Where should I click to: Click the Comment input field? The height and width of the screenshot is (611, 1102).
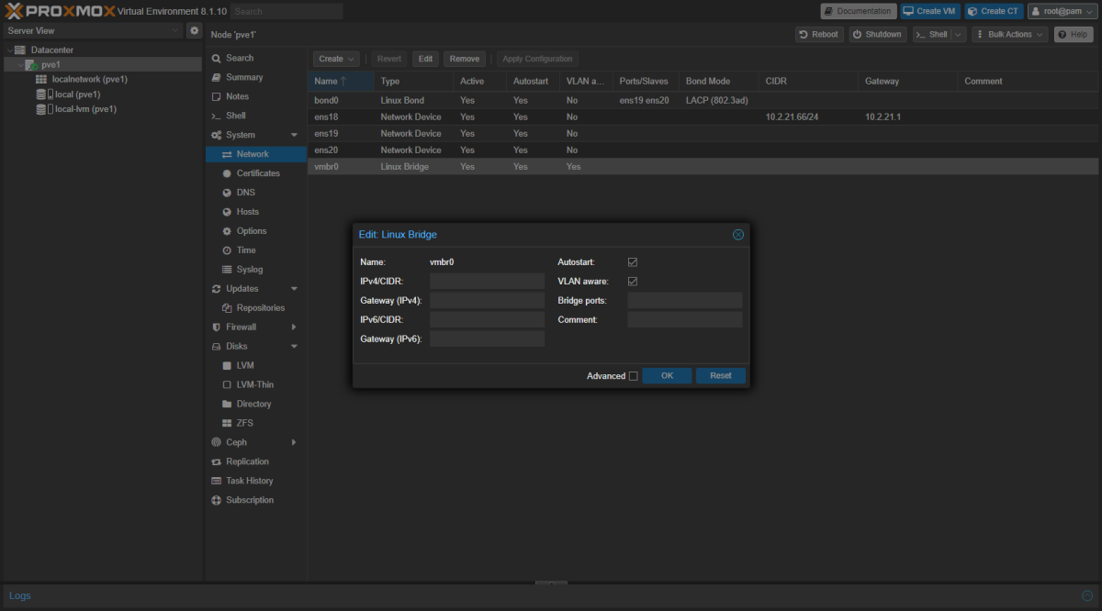pyautogui.click(x=684, y=320)
